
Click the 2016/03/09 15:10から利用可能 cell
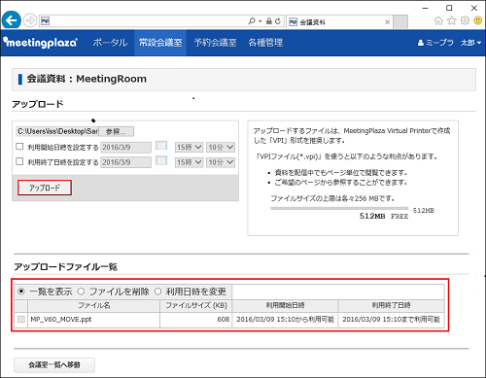click(x=285, y=320)
